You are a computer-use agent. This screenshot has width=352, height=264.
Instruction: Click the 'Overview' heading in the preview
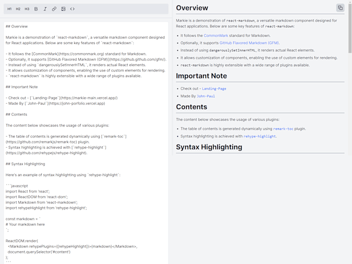192,8
